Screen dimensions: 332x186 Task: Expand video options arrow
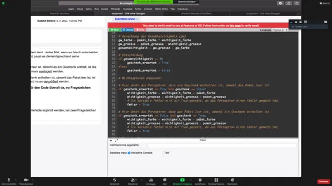coord(33,180)
